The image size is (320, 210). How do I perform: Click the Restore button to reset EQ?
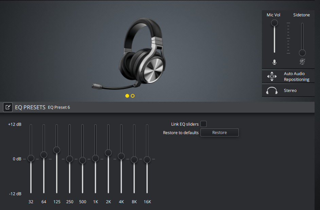pyautogui.click(x=219, y=132)
